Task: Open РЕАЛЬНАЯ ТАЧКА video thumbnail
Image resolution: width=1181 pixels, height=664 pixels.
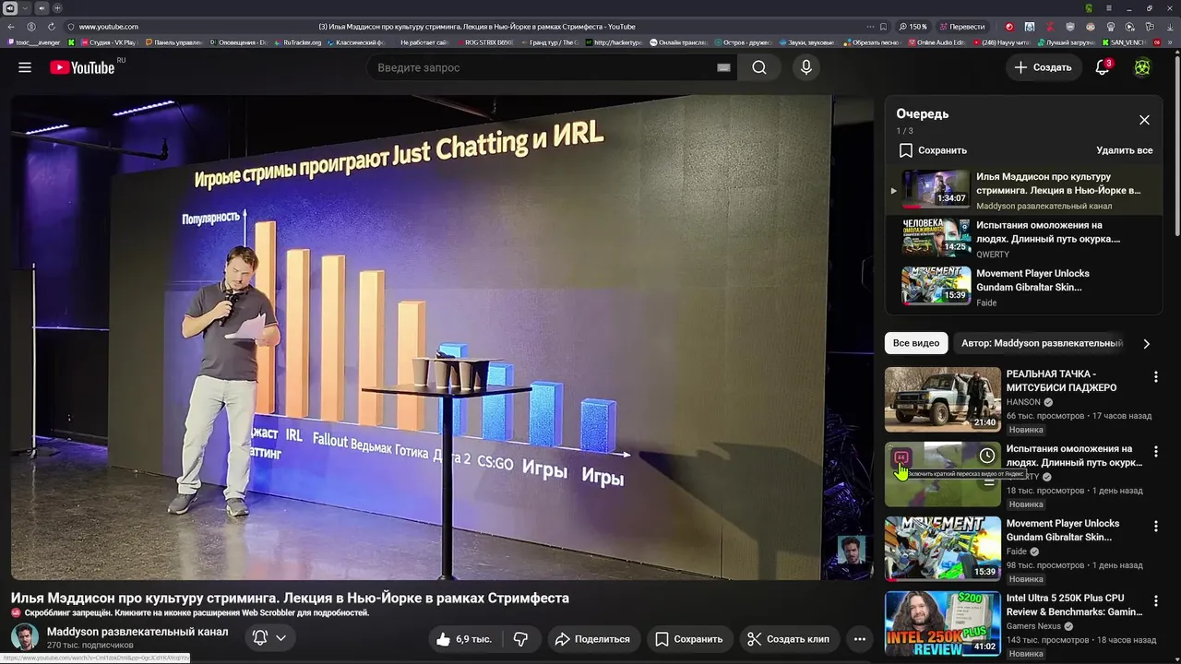Action: [942, 399]
